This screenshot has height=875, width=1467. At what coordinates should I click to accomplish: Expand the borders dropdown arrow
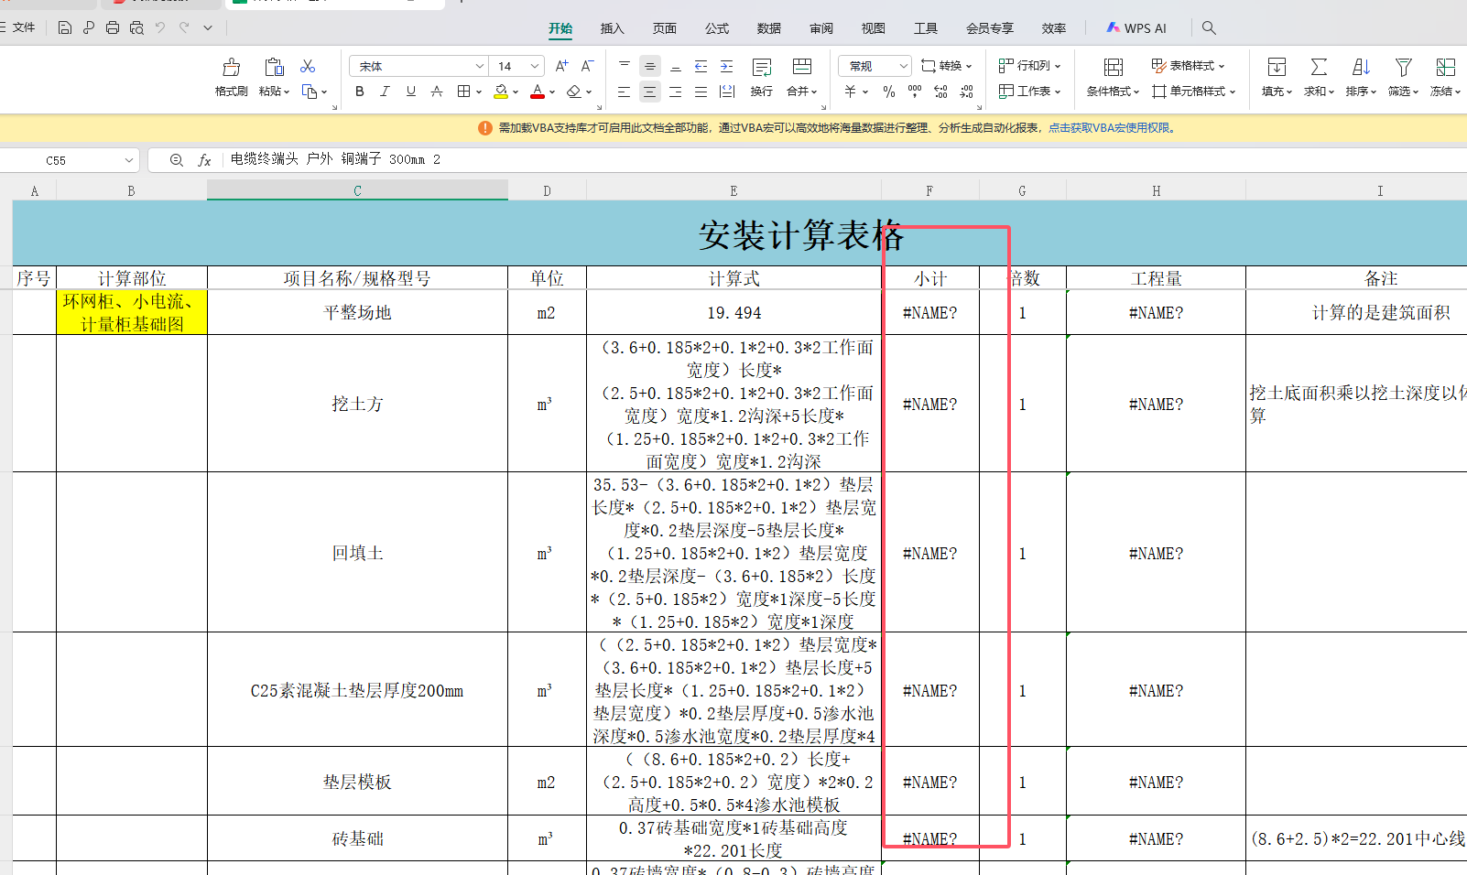tap(479, 92)
